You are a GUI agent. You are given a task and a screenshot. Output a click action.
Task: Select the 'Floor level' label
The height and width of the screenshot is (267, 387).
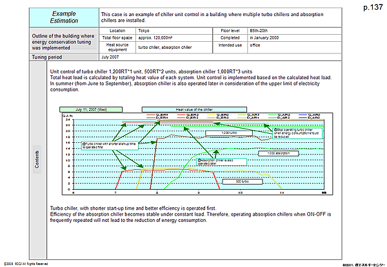(230, 31)
